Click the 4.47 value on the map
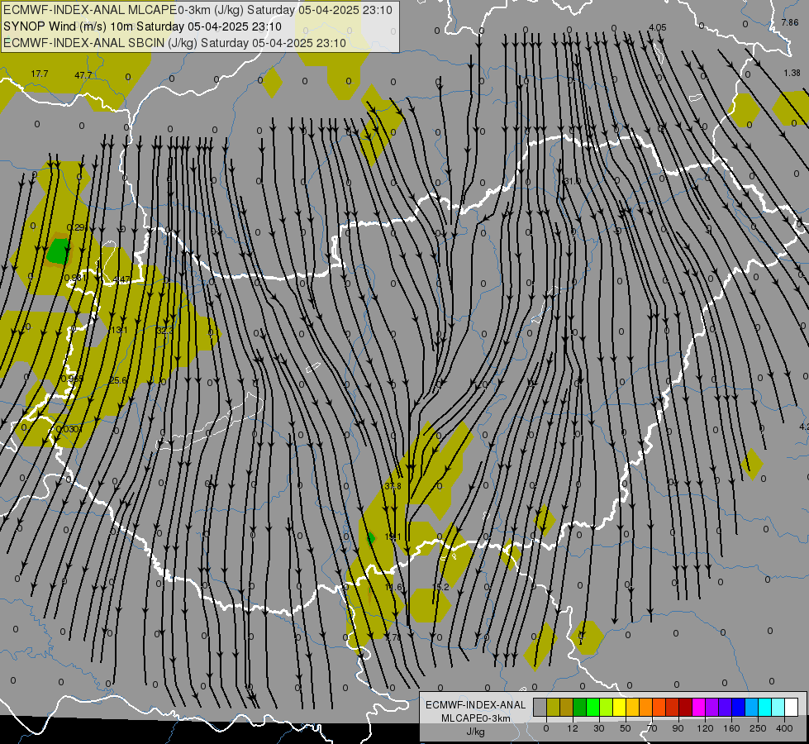809x744 pixels. [121, 279]
